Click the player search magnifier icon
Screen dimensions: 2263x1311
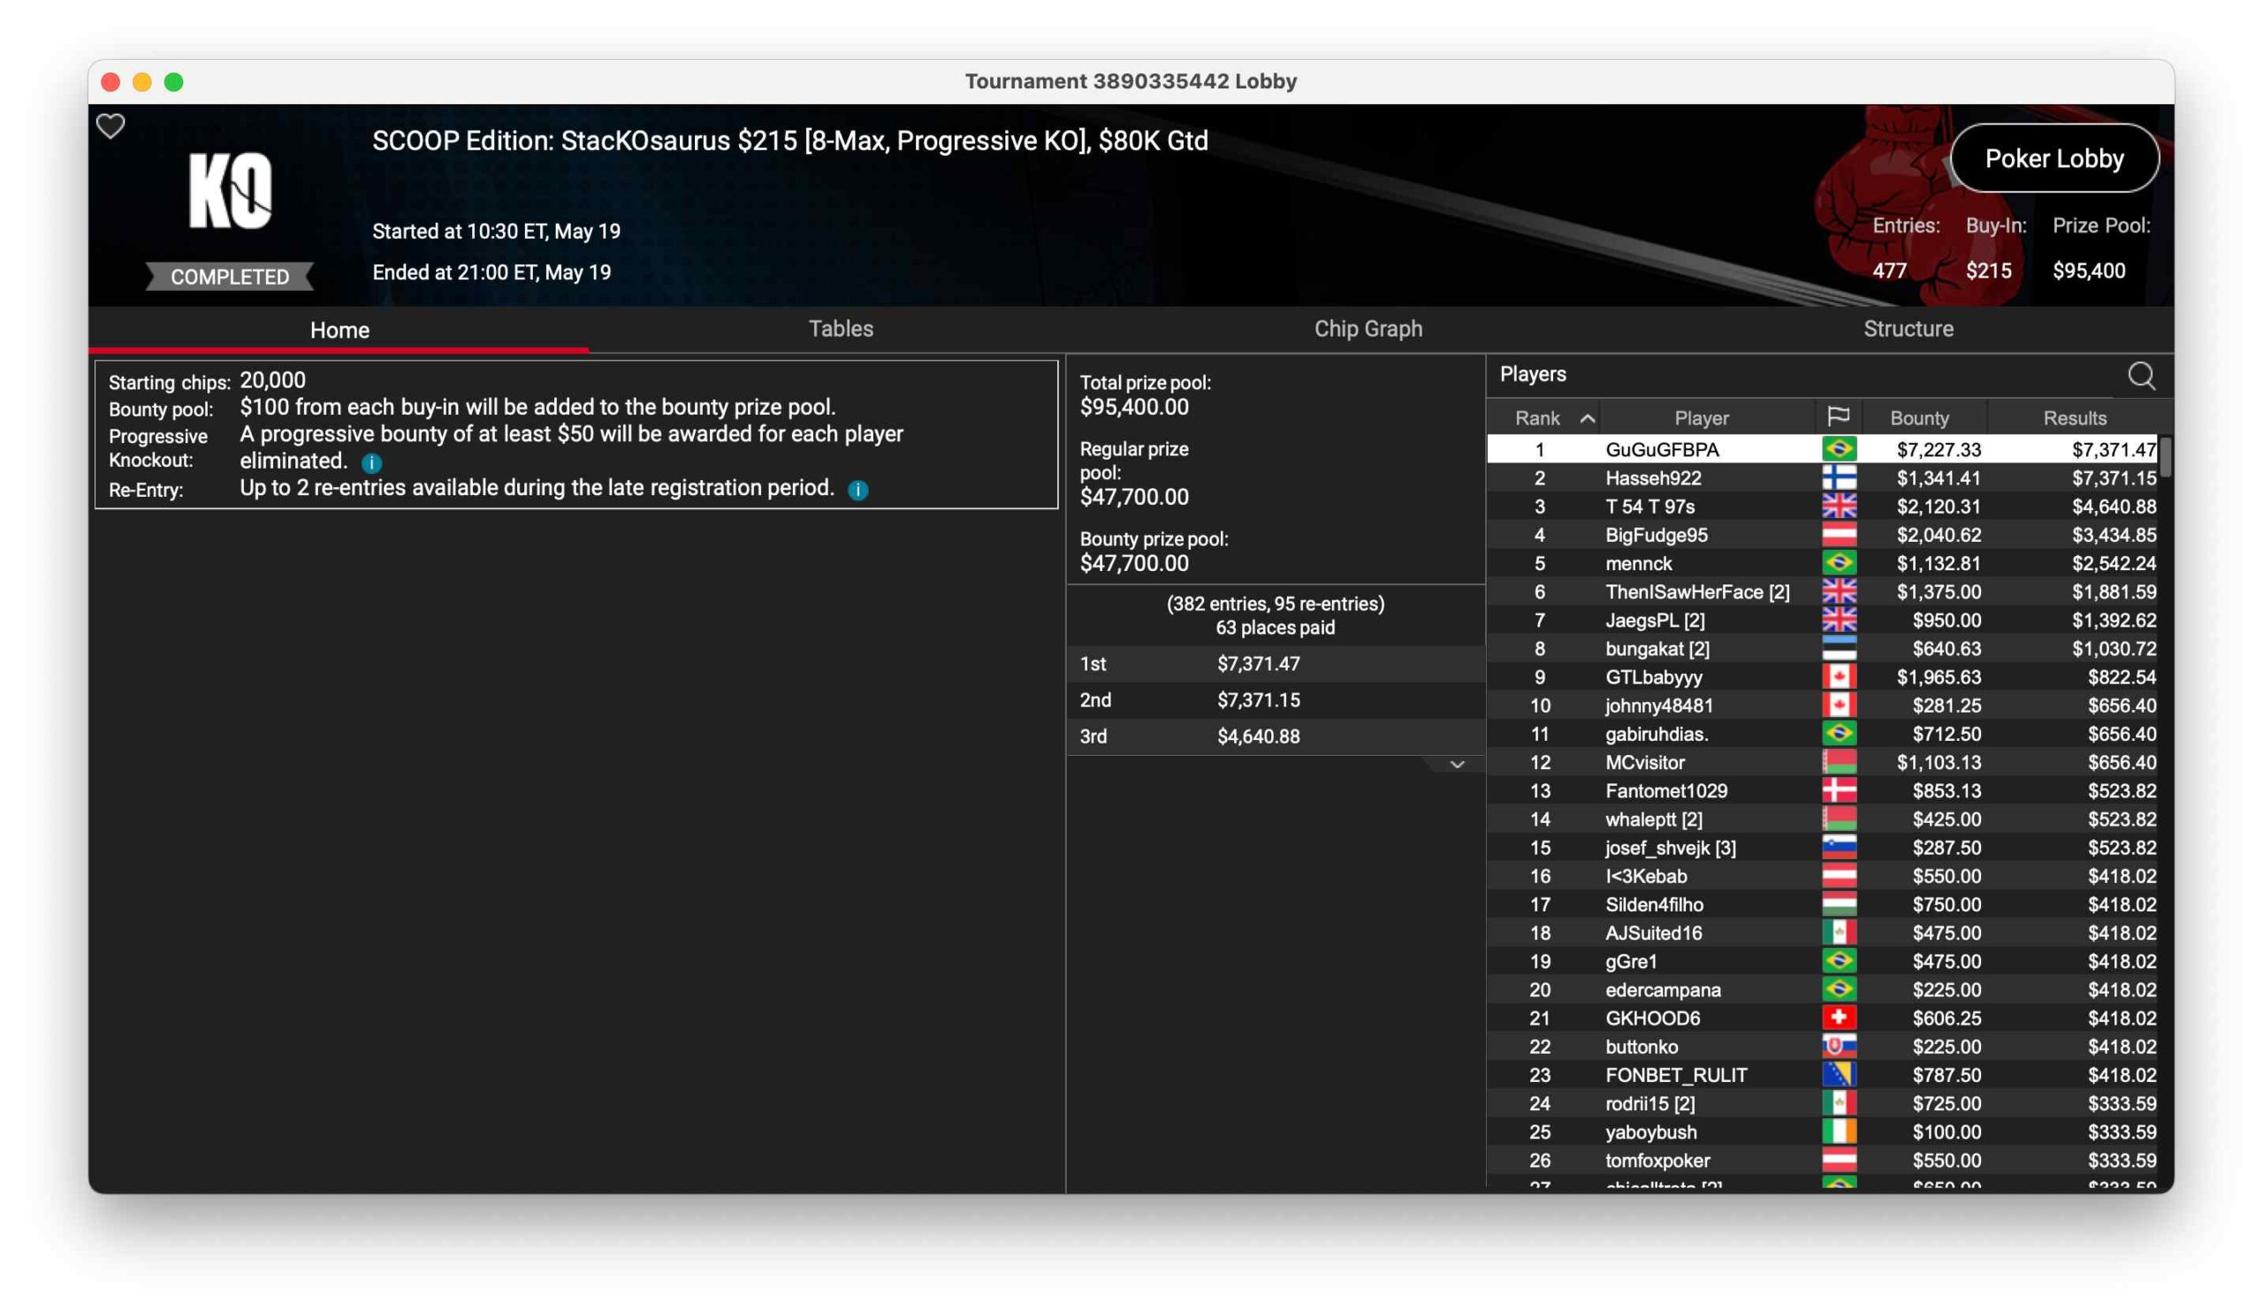tap(2141, 377)
